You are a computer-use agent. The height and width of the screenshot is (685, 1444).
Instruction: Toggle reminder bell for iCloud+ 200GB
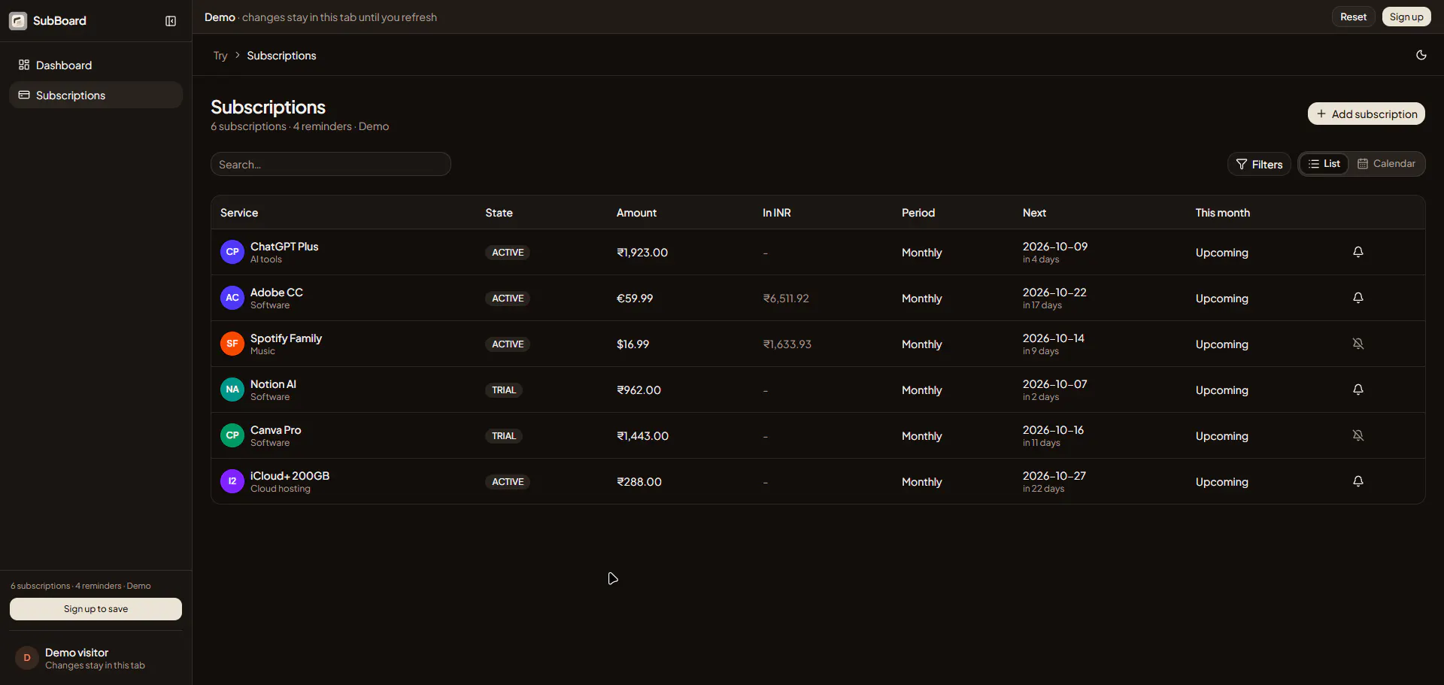[x=1358, y=481]
